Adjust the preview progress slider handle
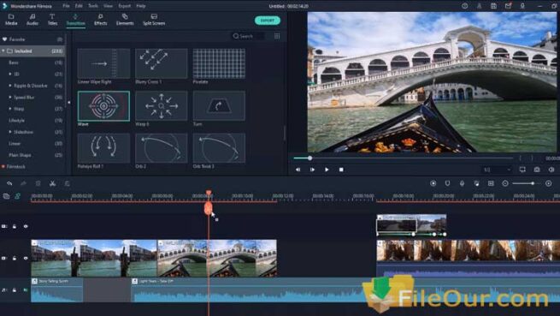The height and width of the screenshot is (316, 560). (x=310, y=158)
